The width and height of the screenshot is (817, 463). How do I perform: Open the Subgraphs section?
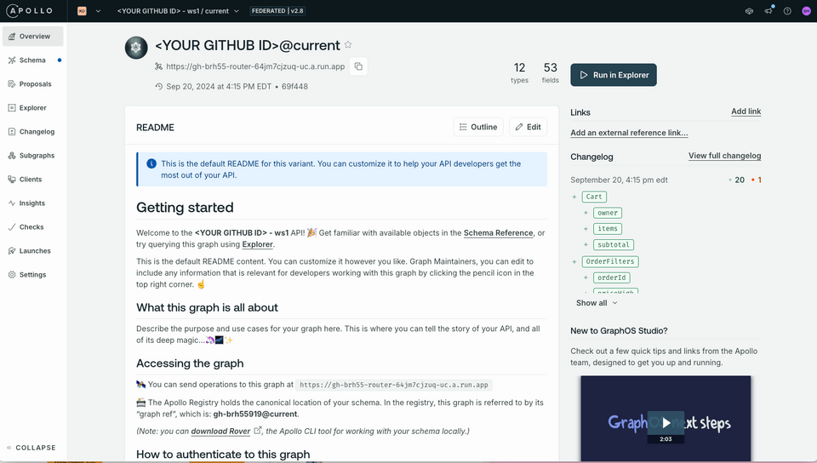click(x=33, y=156)
